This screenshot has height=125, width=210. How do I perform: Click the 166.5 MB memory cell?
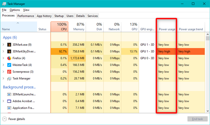[77, 65]
